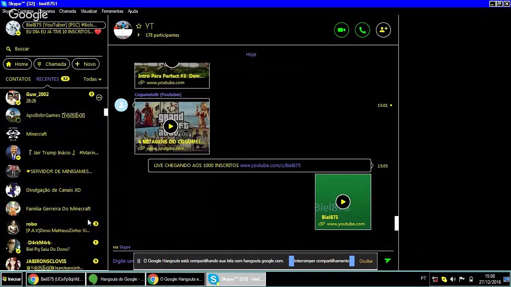Switch to Hangouts do Google taskbar window
This screenshot has height=287, width=511.
[x=116, y=279]
